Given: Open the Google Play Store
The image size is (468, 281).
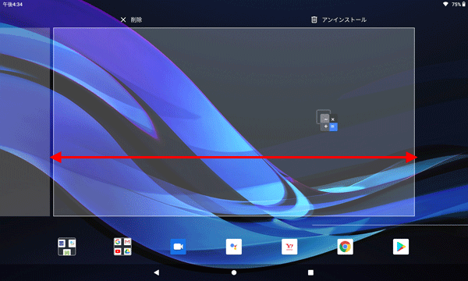Looking at the screenshot, I should tap(401, 247).
